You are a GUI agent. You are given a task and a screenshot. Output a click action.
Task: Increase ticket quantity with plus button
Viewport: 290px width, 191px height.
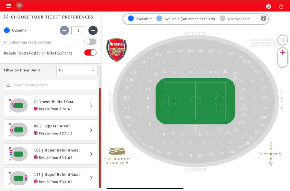tap(93, 30)
